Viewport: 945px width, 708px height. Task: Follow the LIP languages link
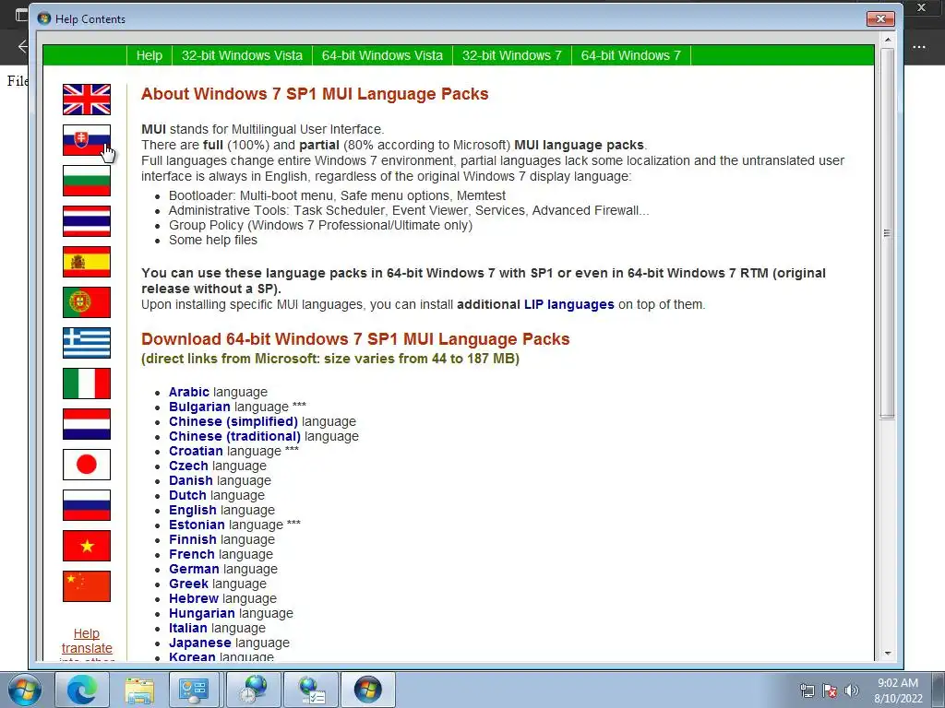[568, 304]
